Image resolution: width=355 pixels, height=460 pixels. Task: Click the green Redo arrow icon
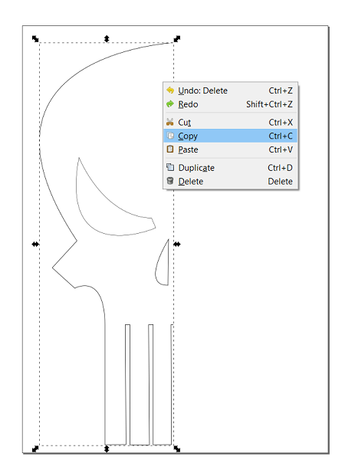pos(170,103)
